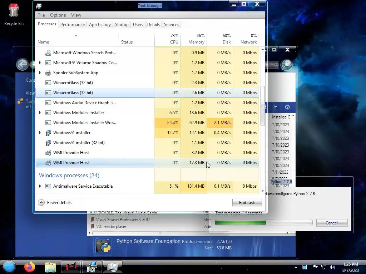Expand Microsoft Volume Shadow Copy process
Viewport: 366px width, 274px height.
click(x=40, y=63)
